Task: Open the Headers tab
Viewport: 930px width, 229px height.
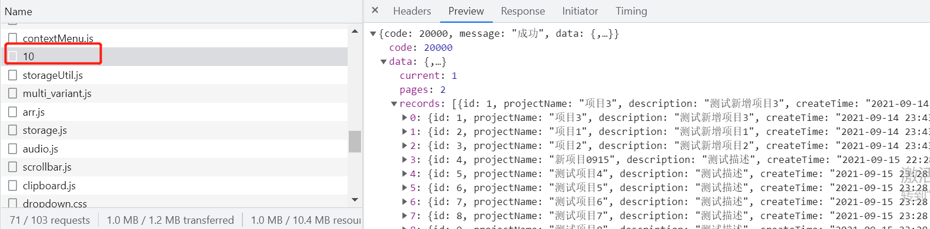Action: [x=412, y=11]
